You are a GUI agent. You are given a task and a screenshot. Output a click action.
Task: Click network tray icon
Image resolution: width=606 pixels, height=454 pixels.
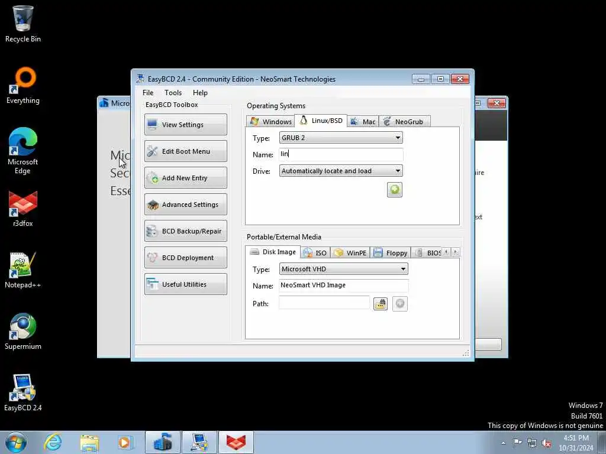[x=532, y=443]
